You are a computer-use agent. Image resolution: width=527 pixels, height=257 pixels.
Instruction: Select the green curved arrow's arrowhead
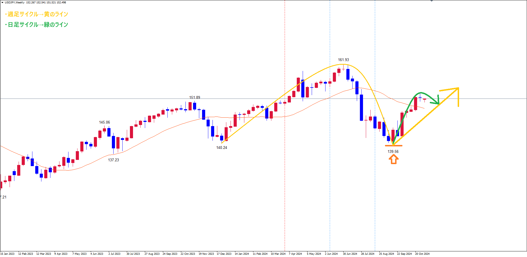[438, 100]
